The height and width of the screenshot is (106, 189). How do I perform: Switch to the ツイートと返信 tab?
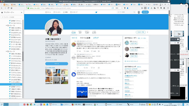(x=85, y=38)
